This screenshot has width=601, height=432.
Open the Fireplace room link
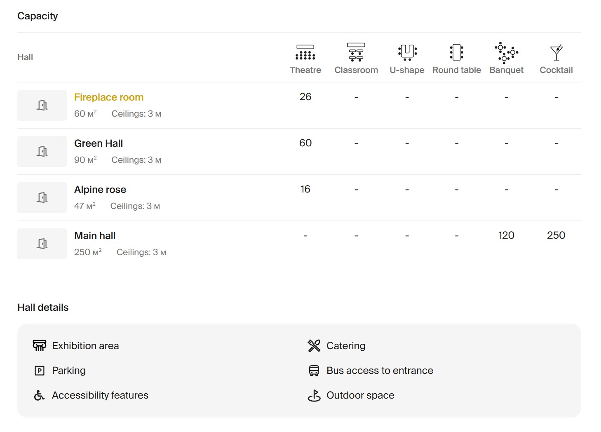[109, 97]
